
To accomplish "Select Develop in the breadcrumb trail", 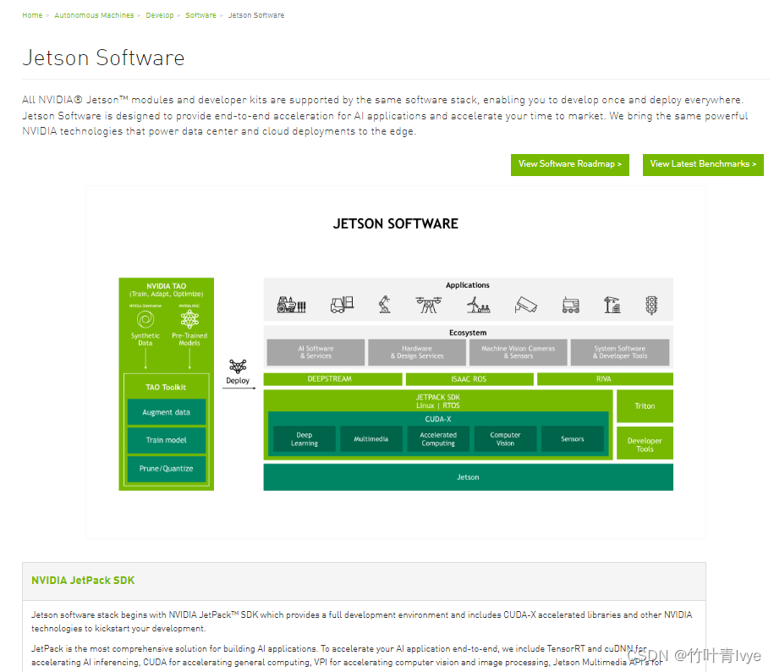I will coord(160,14).
